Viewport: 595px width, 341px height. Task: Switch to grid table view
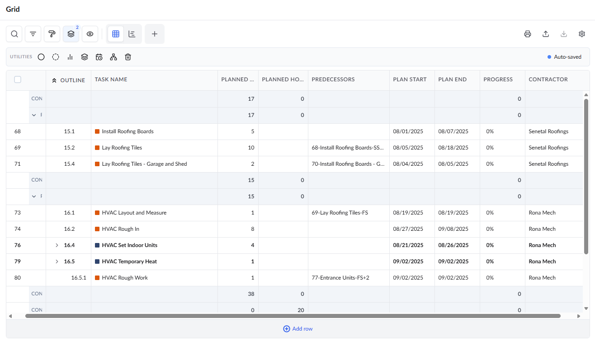(x=116, y=34)
